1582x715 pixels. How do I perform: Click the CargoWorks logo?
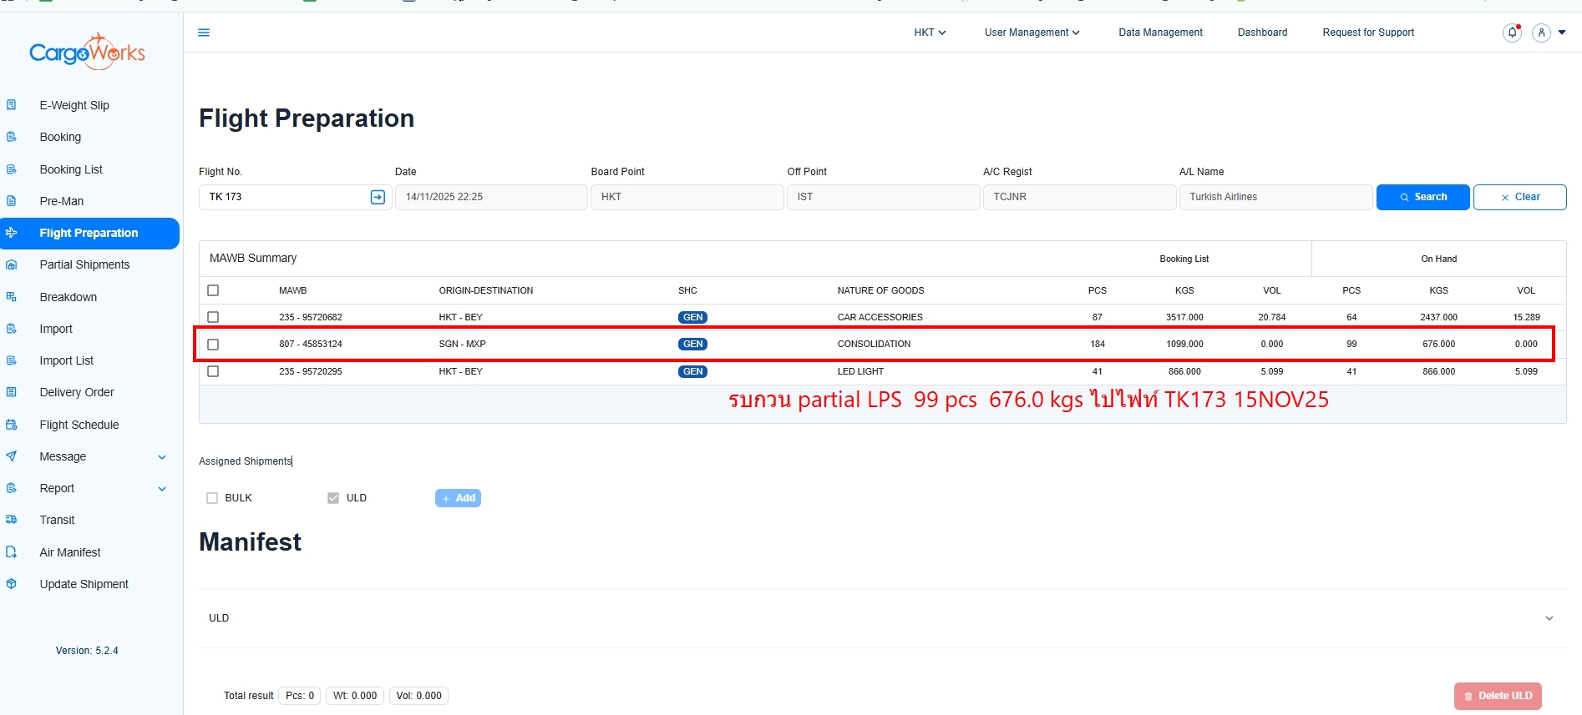(88, 53)
